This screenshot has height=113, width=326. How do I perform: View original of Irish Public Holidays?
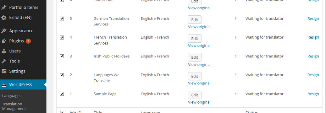(199, 65)
